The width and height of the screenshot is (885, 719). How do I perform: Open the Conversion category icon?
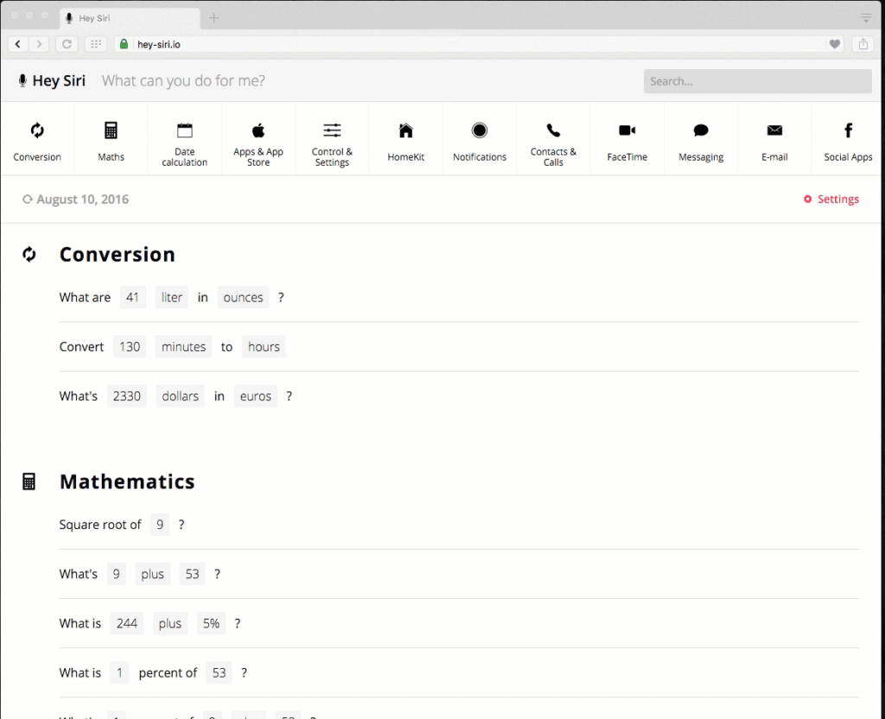point(37,131)
